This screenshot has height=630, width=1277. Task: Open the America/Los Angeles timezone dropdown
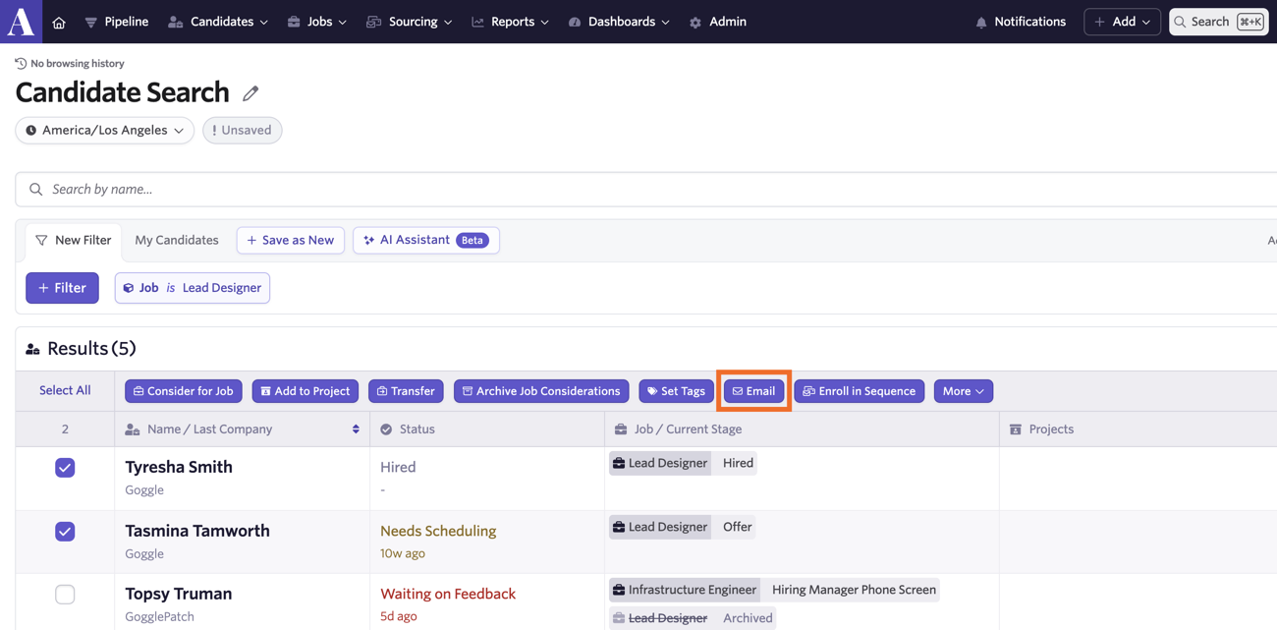pos(104,130)
